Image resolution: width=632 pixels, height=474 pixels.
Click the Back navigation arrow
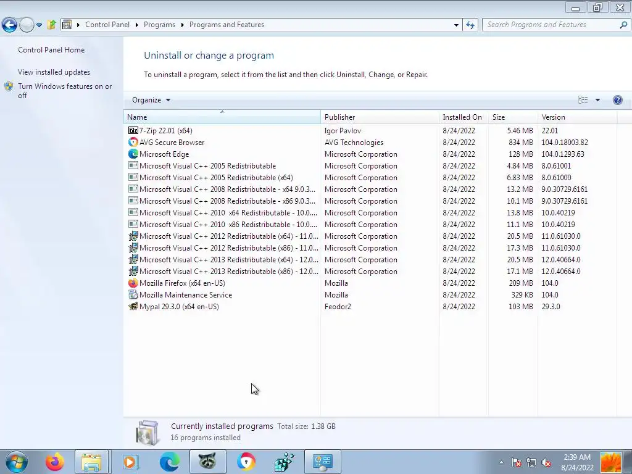click(9, 25)
